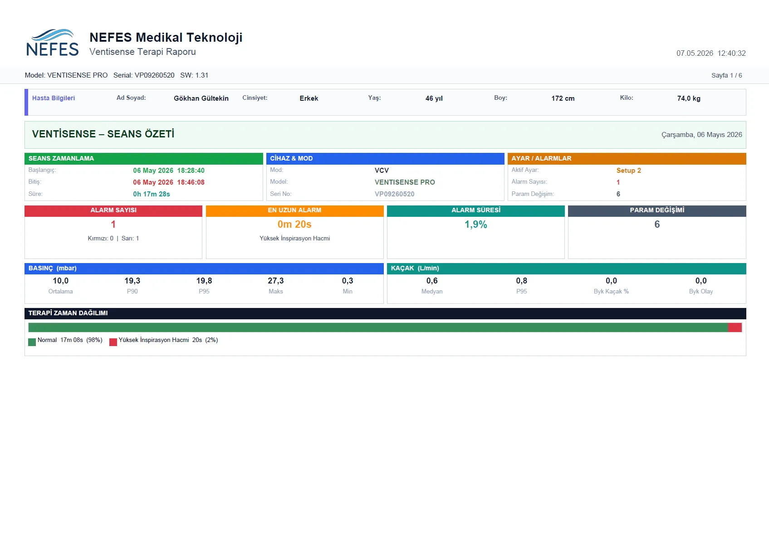
Task: Click the page indicator "Sayfa 1 / 6"
Action: pos(727,75)
